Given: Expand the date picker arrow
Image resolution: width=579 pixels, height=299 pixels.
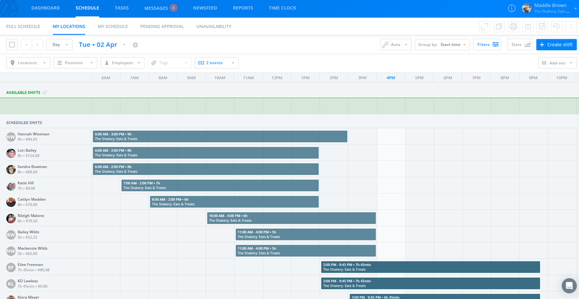Looking at the screenshot, I should click(x=125, y=45).
